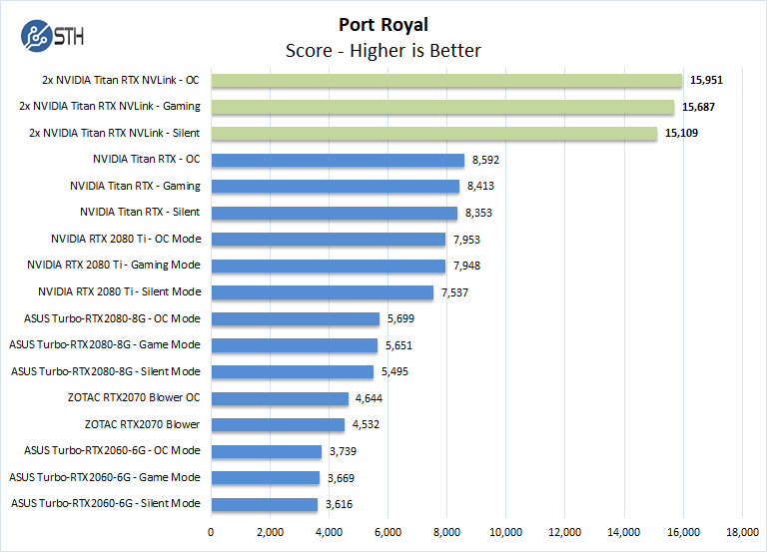Click label '2x NVIDIA Titan RTX NVLink - Gaming'
The width and height of the screenshot is (767, 552).
point(110,106)
